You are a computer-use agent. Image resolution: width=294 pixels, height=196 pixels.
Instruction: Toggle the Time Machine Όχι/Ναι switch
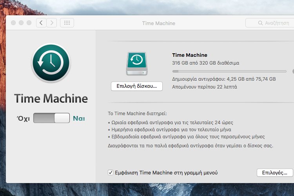coord(52,118)
